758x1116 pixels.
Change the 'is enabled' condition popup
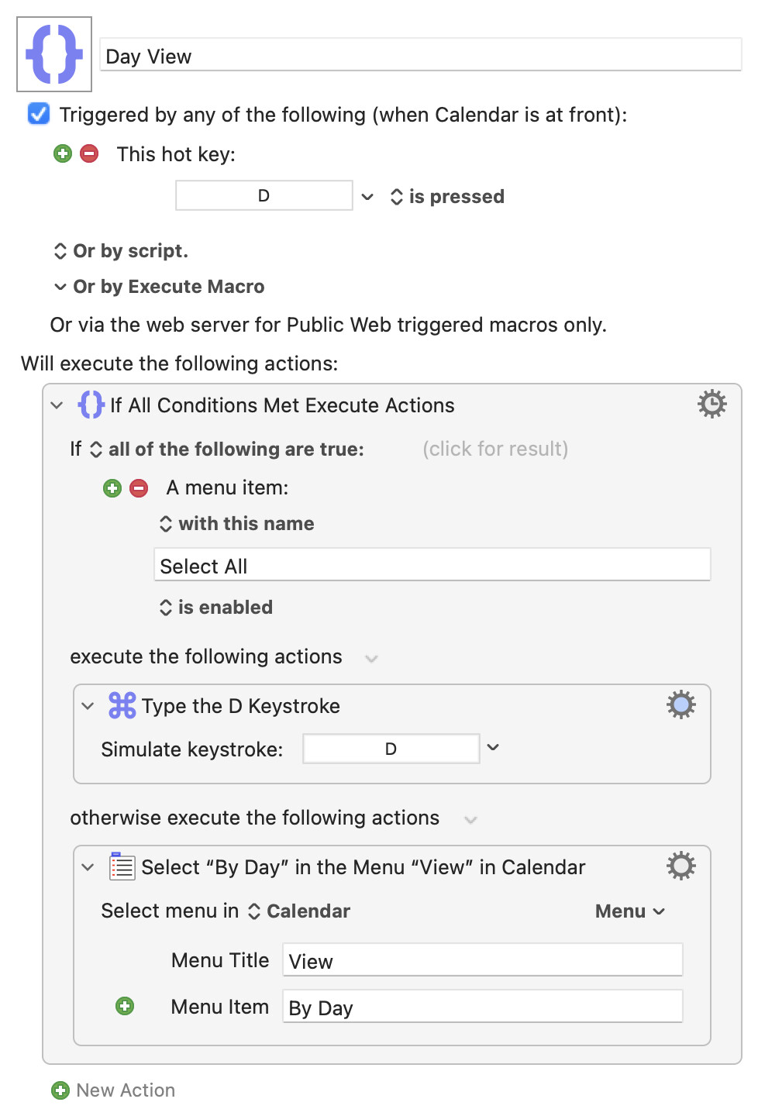click(x=216, y=608)
